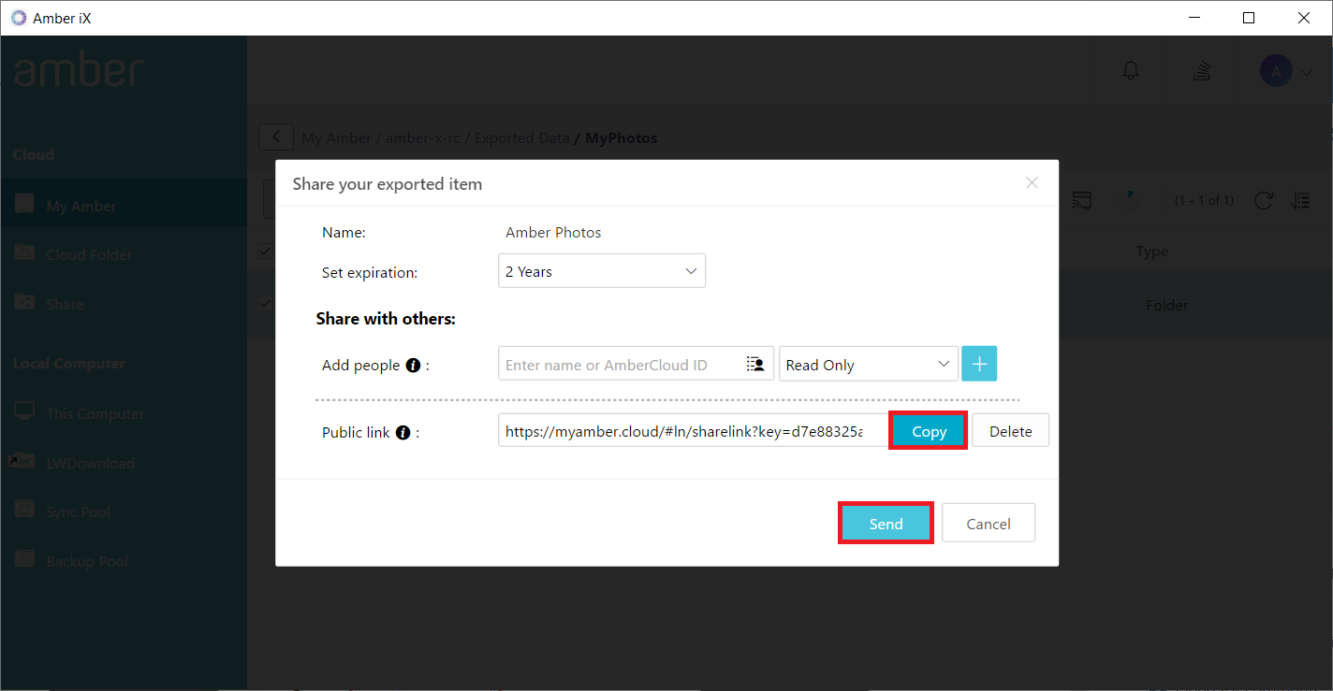This screenshot has width=1333, height=691.
Task: Click the public link URL field
Action: point(693,431)
